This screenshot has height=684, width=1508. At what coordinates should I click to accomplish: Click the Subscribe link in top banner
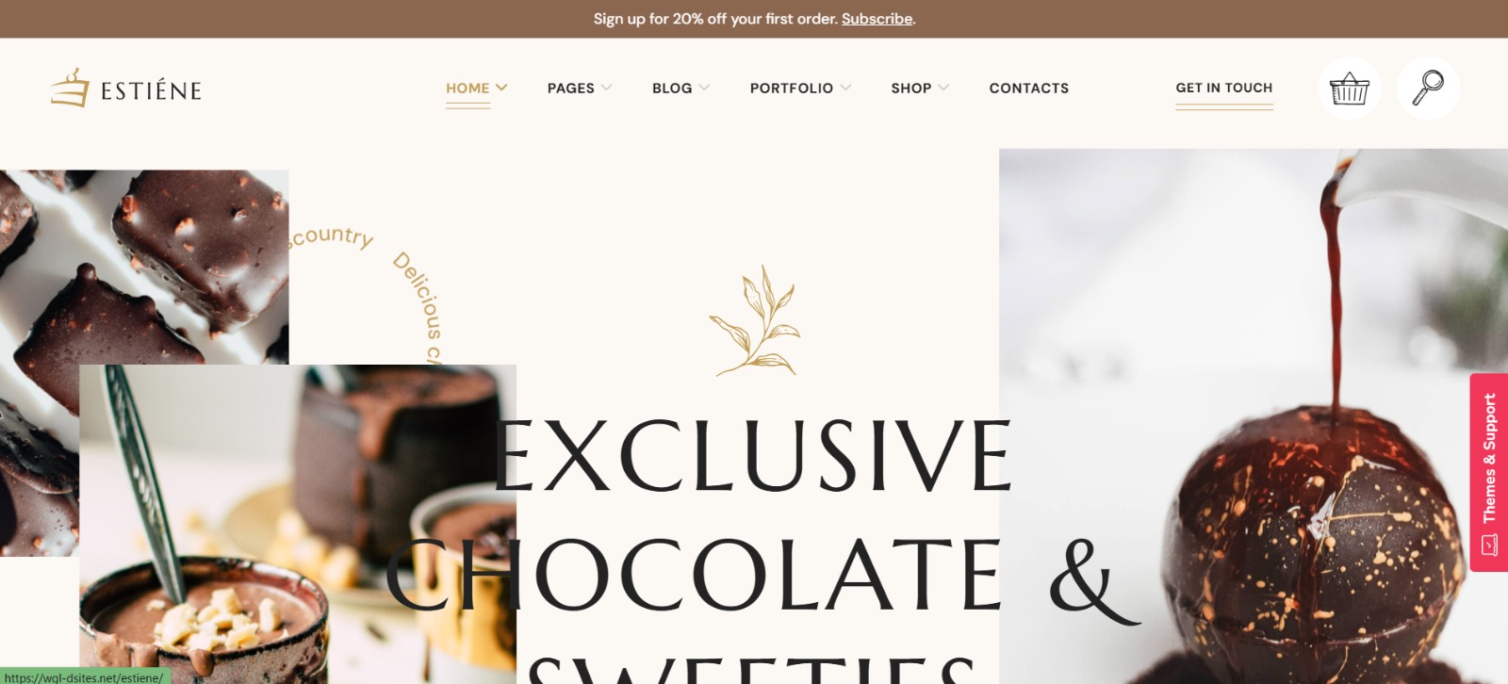click(877, 19)
